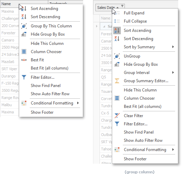Expand the collapsed group row arrow
Image resolution: width=182 pixels, height=174 pixels.
[x=97, y=26]
